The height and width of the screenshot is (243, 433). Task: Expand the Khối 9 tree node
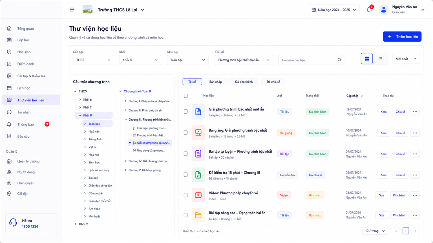pos(76,224)
